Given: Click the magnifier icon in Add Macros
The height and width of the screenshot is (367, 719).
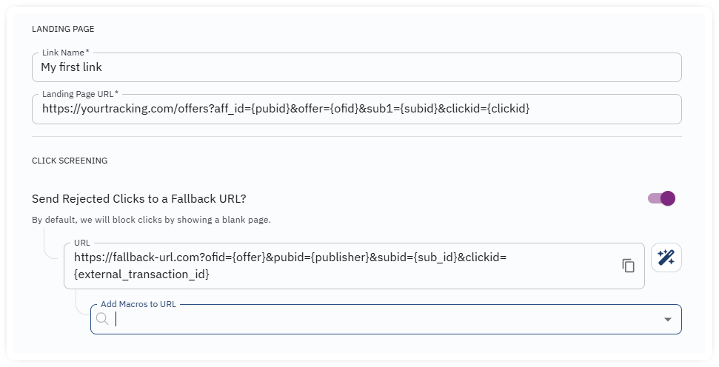Looking at the screenshot, I should coord(103,319).
